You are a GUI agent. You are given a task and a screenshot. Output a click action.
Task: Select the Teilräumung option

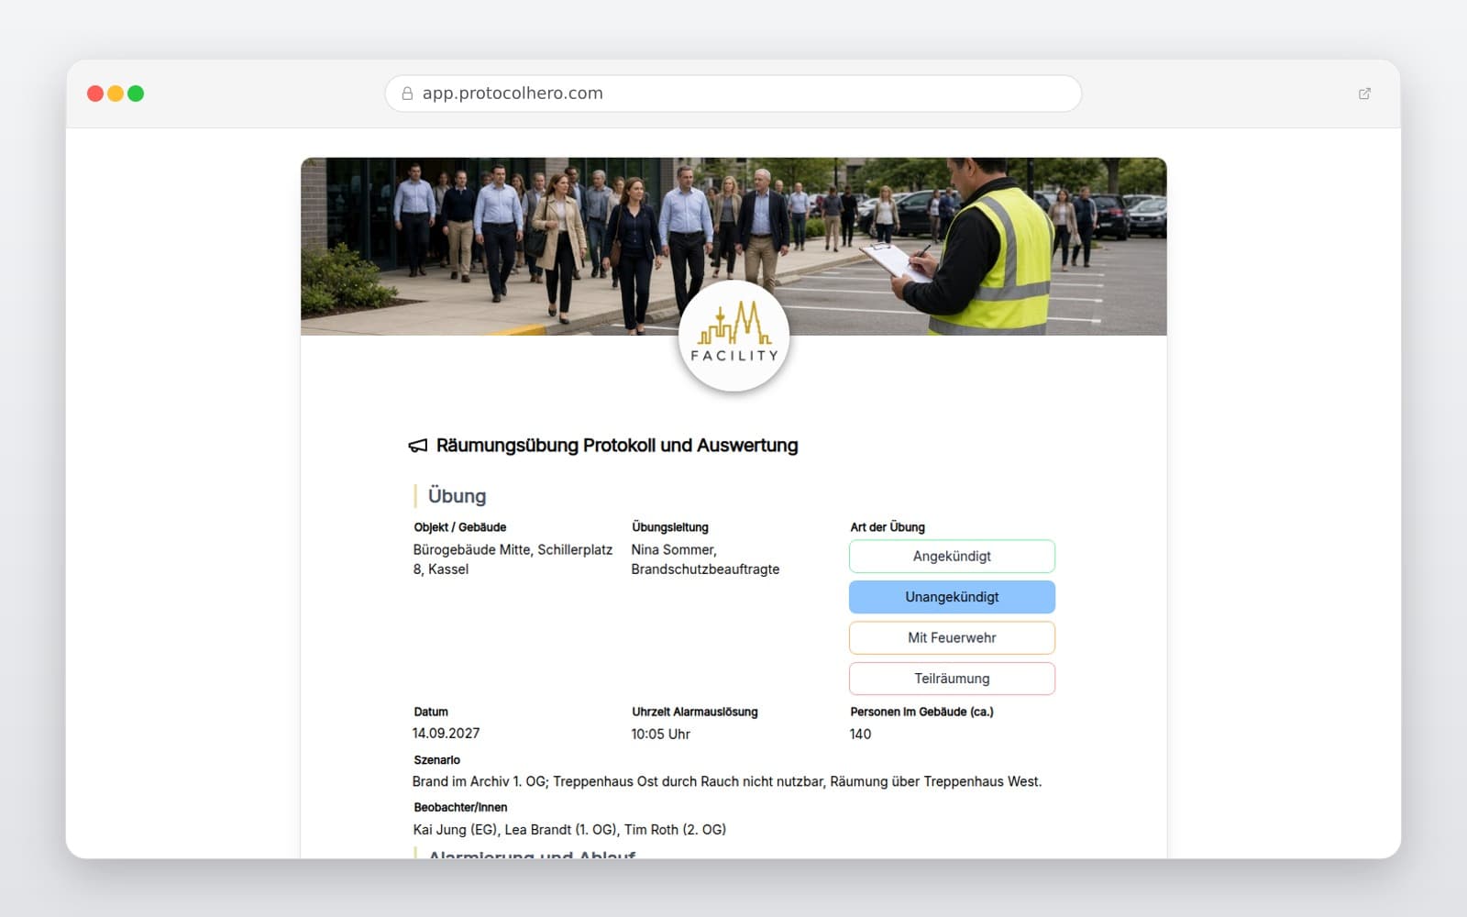[952, 679]
